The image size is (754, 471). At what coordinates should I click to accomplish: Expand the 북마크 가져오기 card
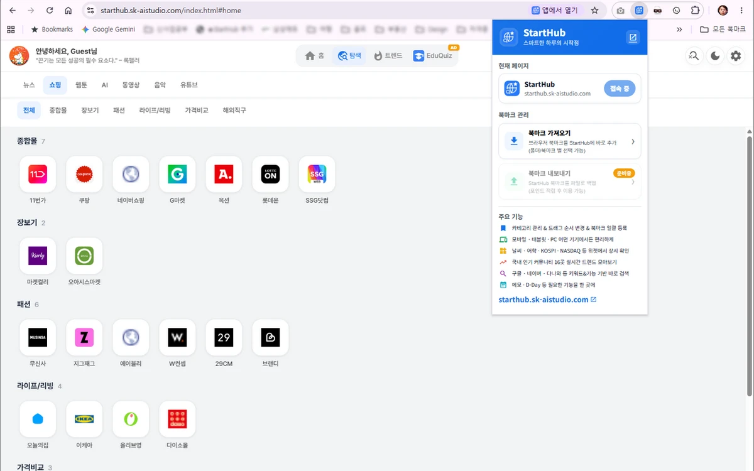point(569,141)
